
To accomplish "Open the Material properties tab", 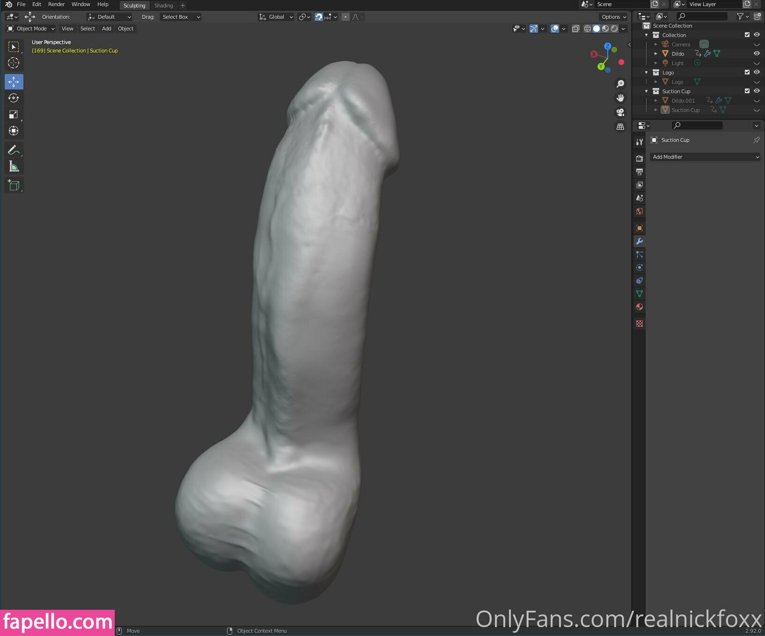I will (640, 307).
